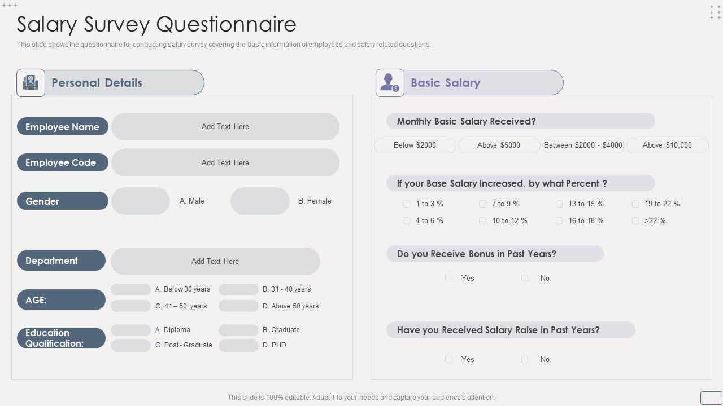Screen dimensions: 723x406
Task: Check the '1 to 3 %' checkbox
Action: click(406, 204)
